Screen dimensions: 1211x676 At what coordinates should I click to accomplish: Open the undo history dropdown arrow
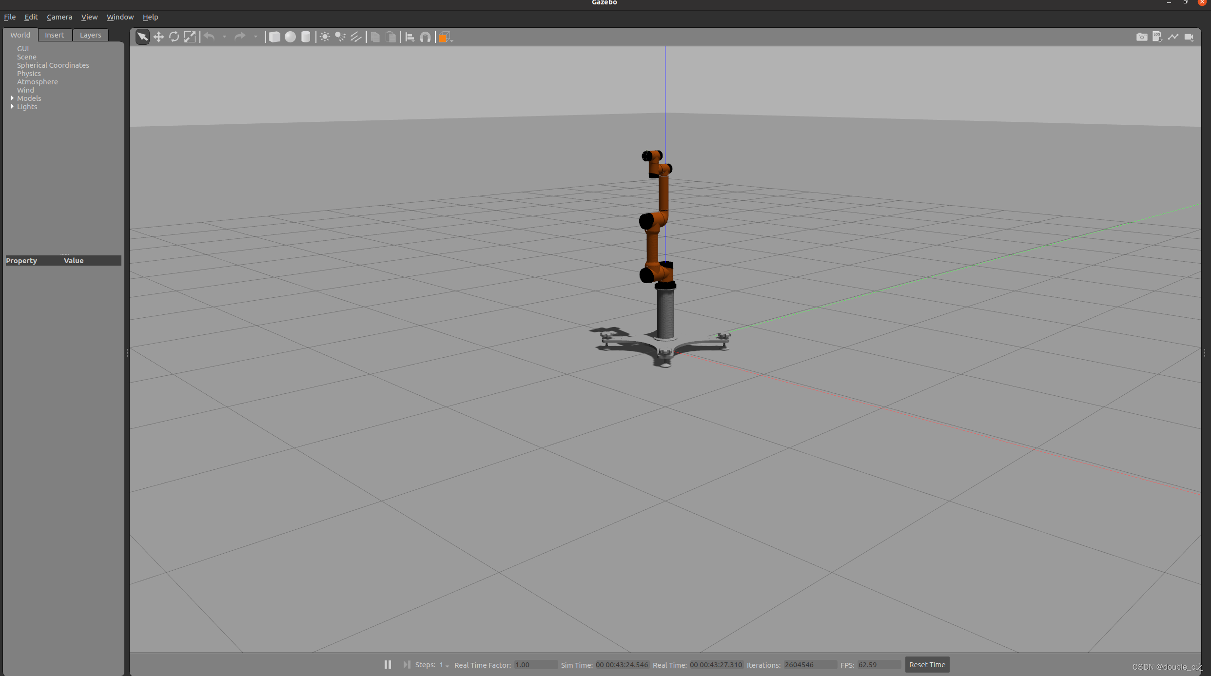click(224, 37)
